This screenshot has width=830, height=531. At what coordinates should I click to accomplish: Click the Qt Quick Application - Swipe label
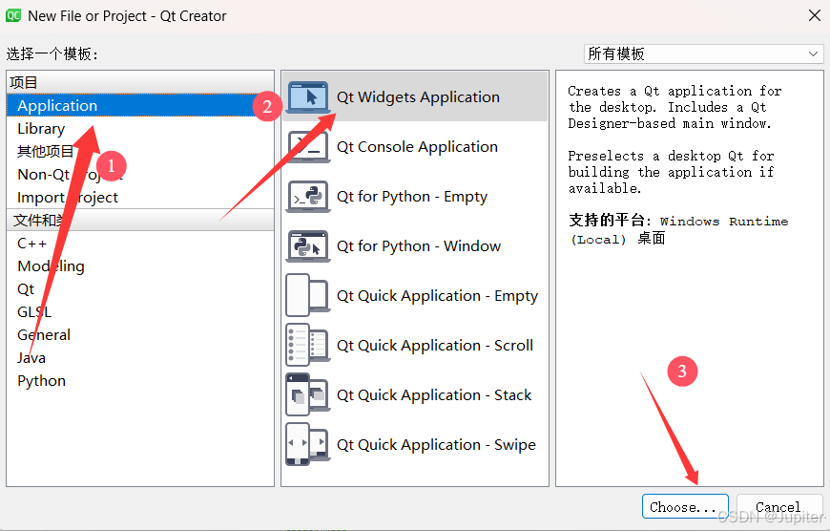pyautogui.click(x=436, y=444)
